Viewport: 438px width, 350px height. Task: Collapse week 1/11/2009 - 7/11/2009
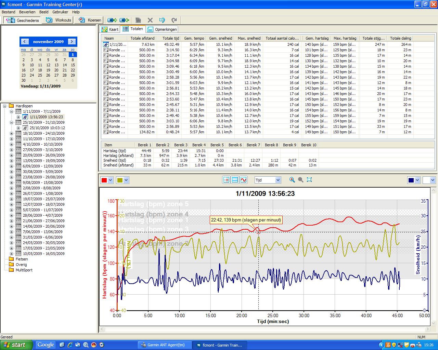11,111
